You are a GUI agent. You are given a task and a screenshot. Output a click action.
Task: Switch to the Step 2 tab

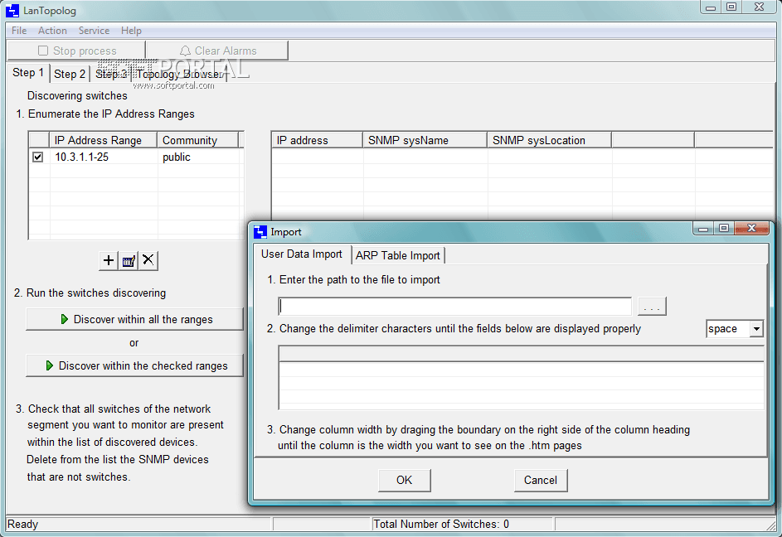70,74
